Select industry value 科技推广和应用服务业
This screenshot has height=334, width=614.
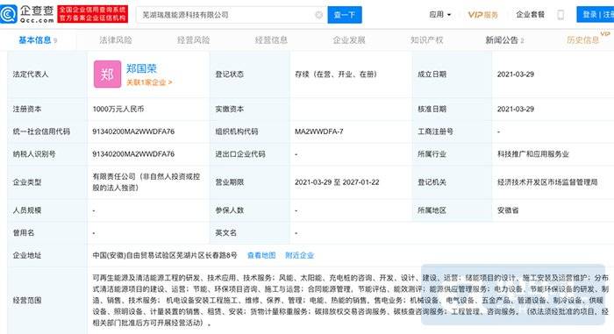click(x=533, y=154)
